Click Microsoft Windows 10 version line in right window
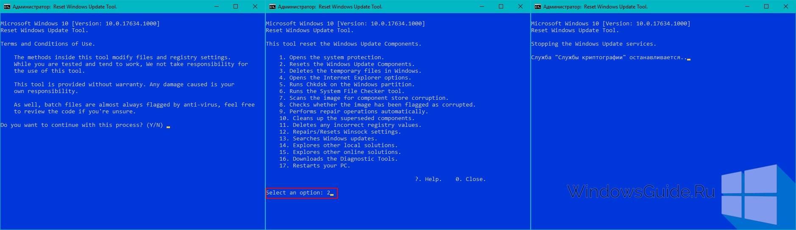The height and width of the screenshot is (230, 796). click(x=611, y=24)
